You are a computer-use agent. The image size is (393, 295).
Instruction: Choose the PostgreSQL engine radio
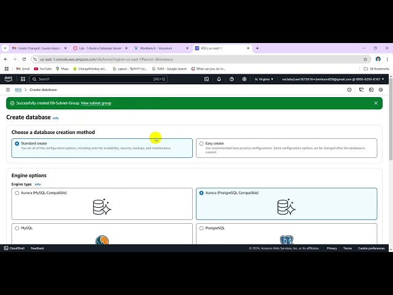click(x=201, y=228)
